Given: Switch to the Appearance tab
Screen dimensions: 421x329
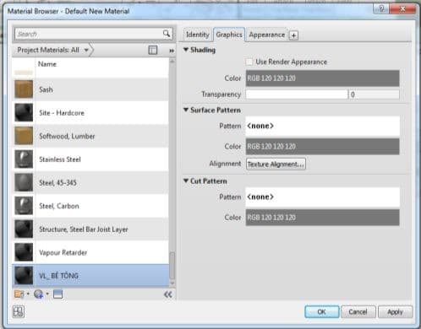Looking at the screenshot, I should [267, 35].
